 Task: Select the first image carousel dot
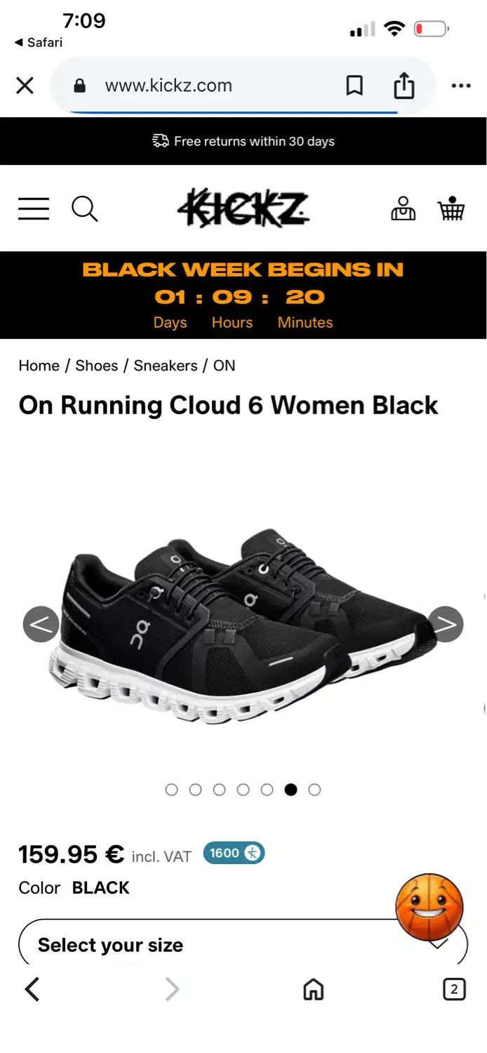point(171,790)
